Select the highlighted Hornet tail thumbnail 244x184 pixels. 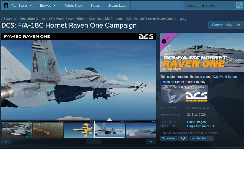(109, 130)
